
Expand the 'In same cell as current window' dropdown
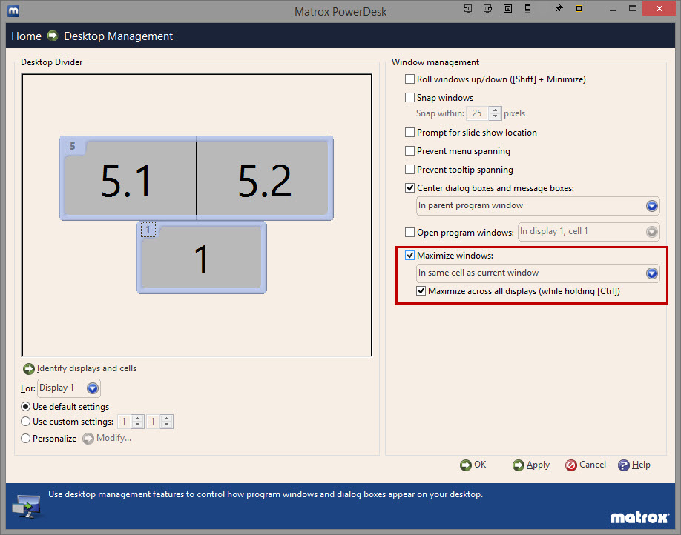651,273
